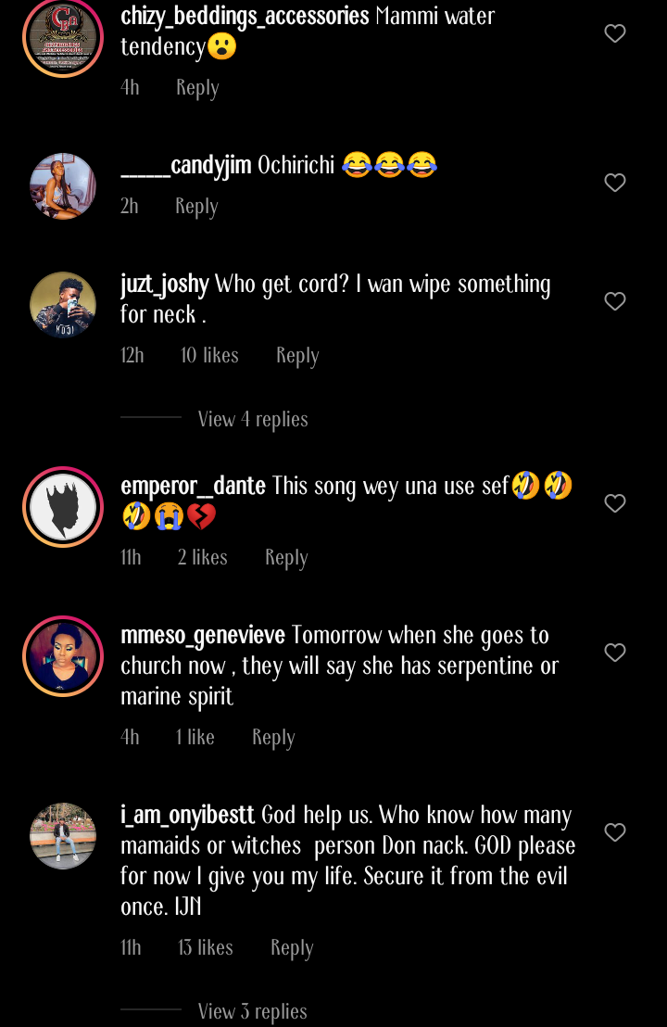
Task: See 2 likes on emperor__dante's comment
Action: (203, 558)
